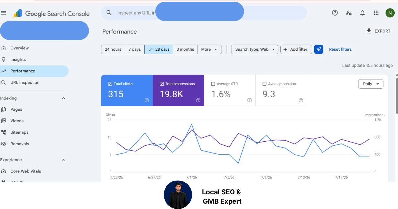The height and width of the screenshot is (209, 398).
Task: Click the Removals eye-slash icon
Action: (x=4, y=144)
